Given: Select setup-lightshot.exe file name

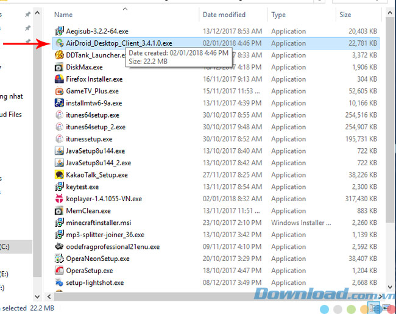Looking at the screenshot, I should [94, 283].
